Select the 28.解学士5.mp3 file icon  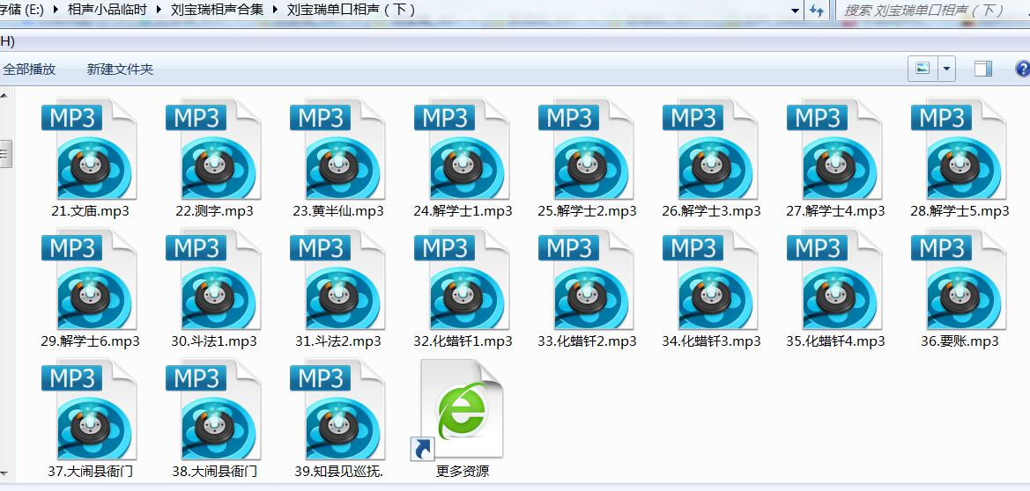[x=958, y=150]
